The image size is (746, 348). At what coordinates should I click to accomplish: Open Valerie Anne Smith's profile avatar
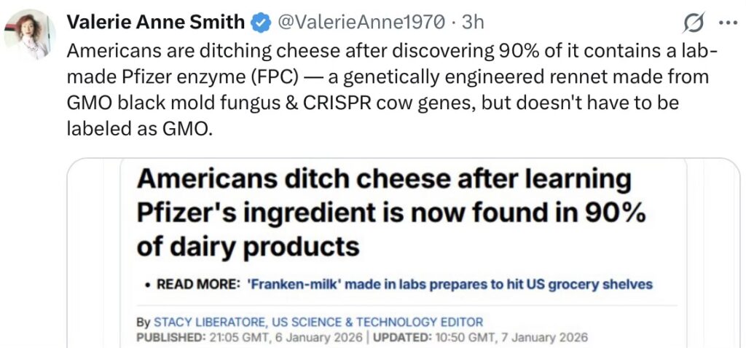pos(30,34)
